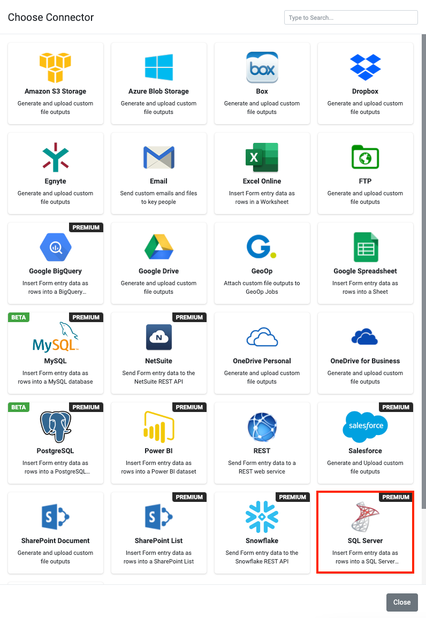Click the Azure Blob Storage title
Image resolution: width=426 pixels, height=618 pixels.
[159, 91]
